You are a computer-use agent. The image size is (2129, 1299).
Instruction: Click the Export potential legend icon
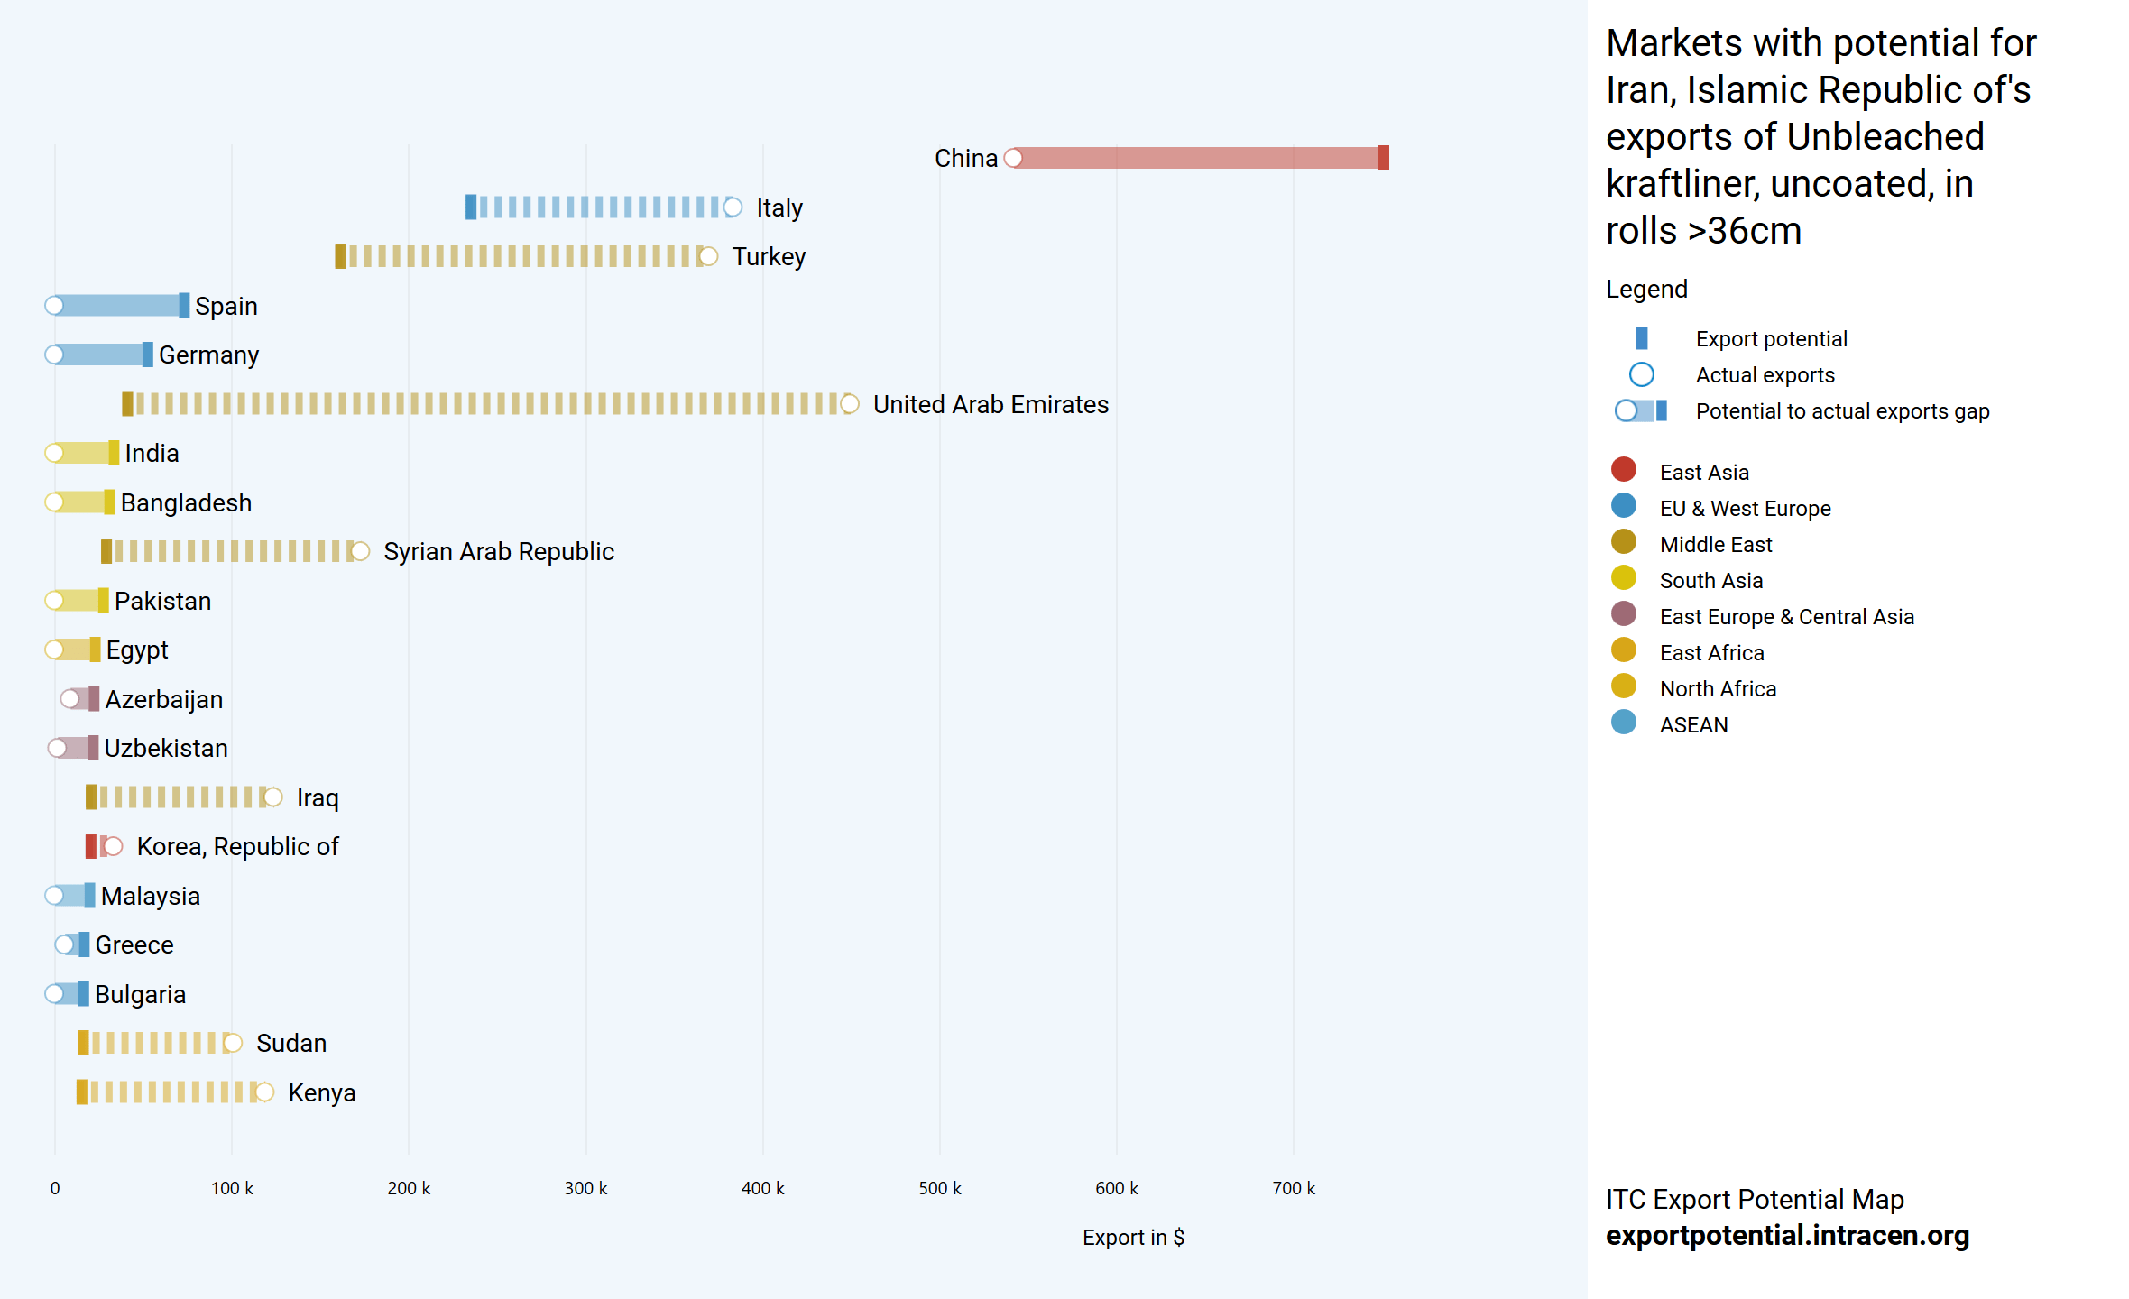tap(1641, 338)
